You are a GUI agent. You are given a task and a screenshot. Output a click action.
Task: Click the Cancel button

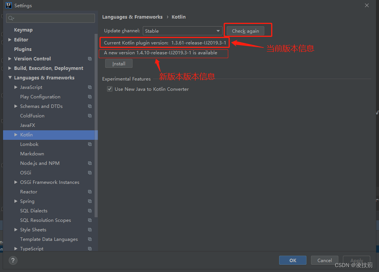(324, 260)
